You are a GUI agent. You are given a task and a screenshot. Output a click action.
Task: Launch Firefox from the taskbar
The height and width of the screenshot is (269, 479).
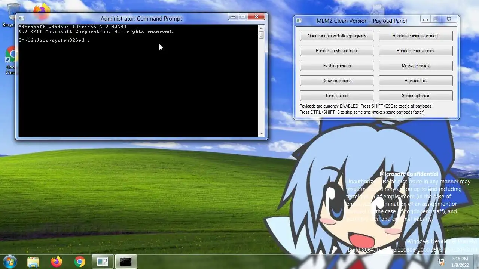pos(57,262)
